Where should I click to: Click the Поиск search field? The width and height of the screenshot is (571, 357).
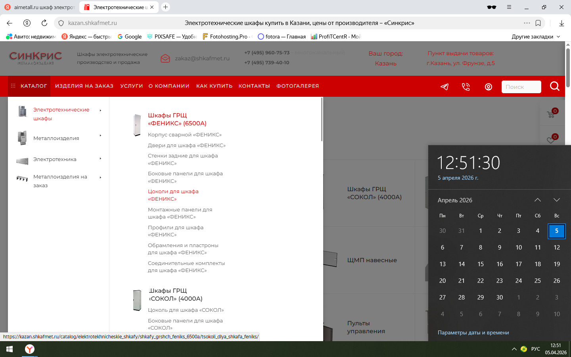click(x=521, y=87)
